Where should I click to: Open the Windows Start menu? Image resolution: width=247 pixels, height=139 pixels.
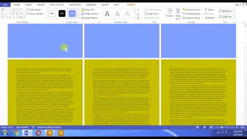click(x=5, y=133)
